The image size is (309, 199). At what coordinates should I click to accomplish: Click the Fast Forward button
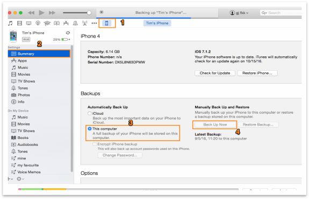pyautogui.click(x=52, y=13)
